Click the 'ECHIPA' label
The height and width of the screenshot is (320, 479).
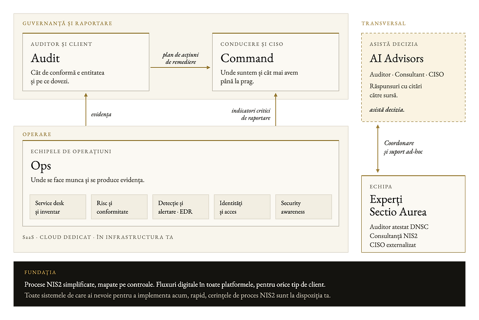pyautogui.click(x=381, y=186)
